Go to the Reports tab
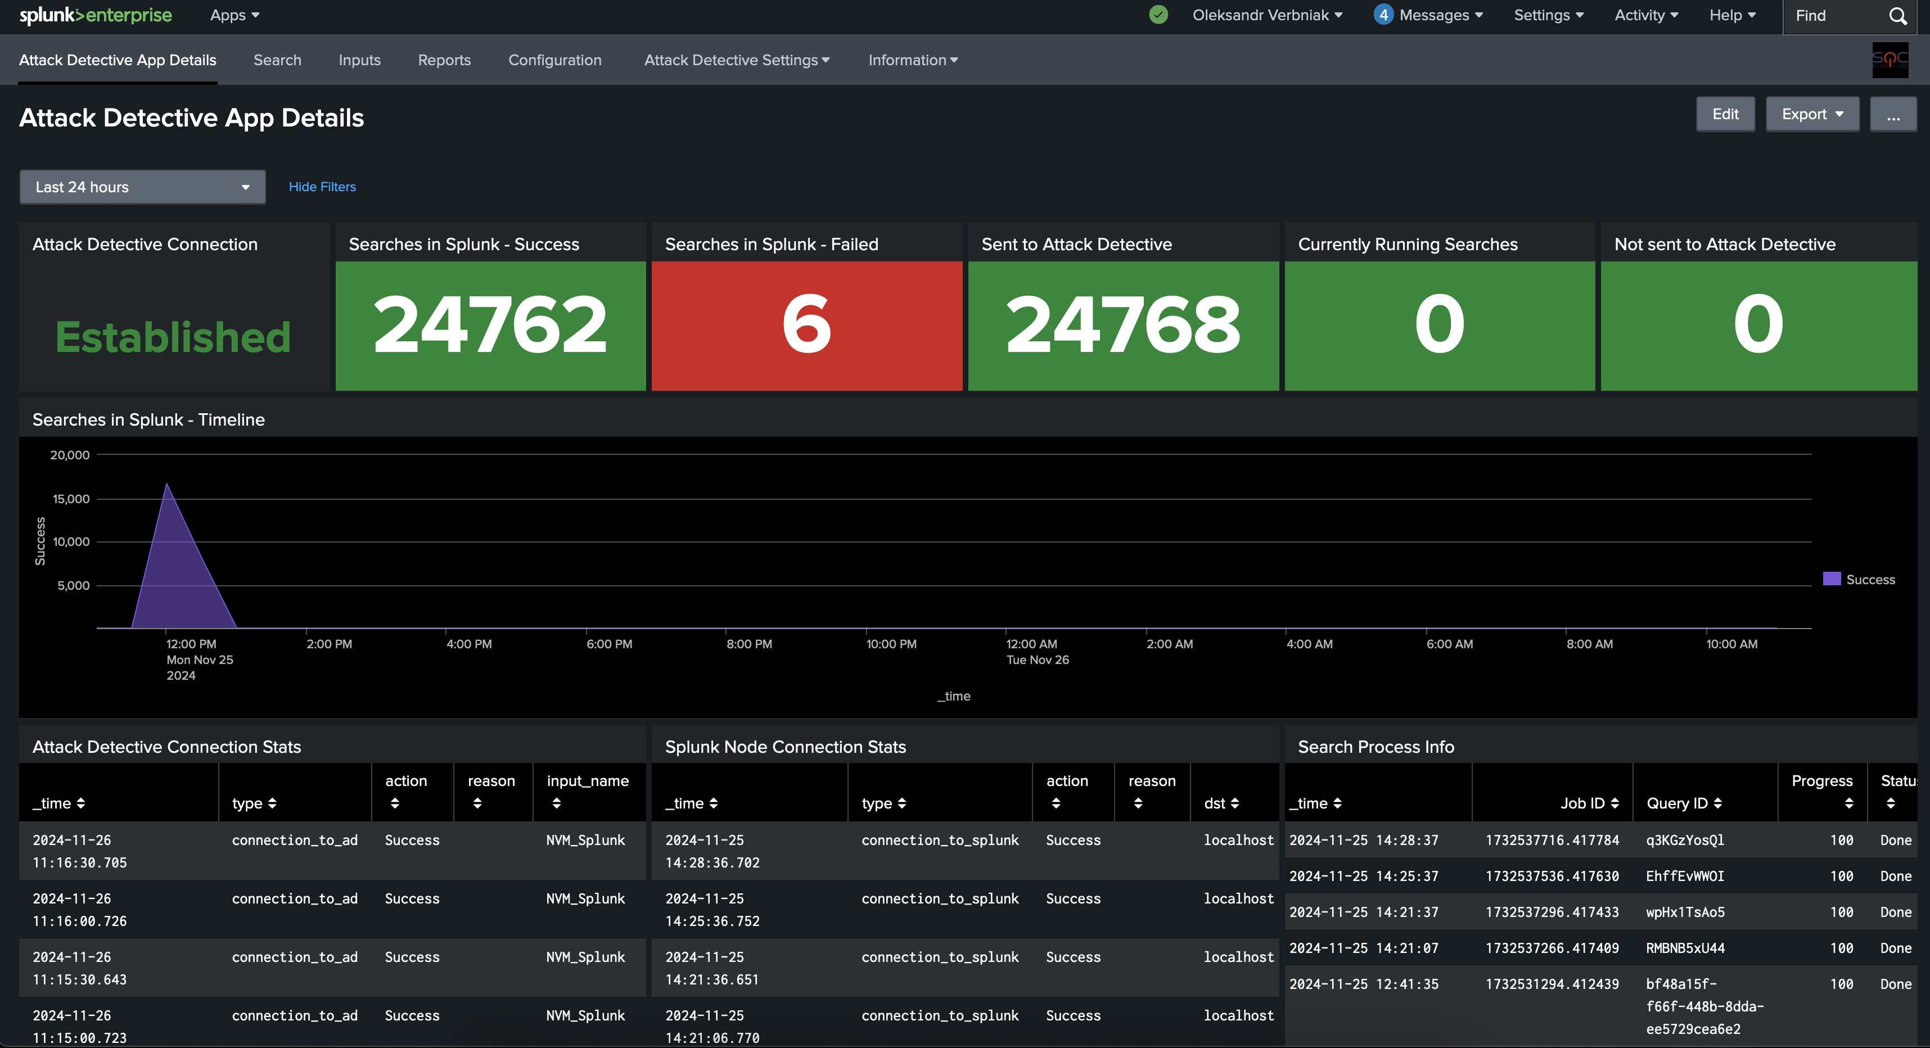The height and width of the screenshot is (1048, 1930). coord(444,60)
